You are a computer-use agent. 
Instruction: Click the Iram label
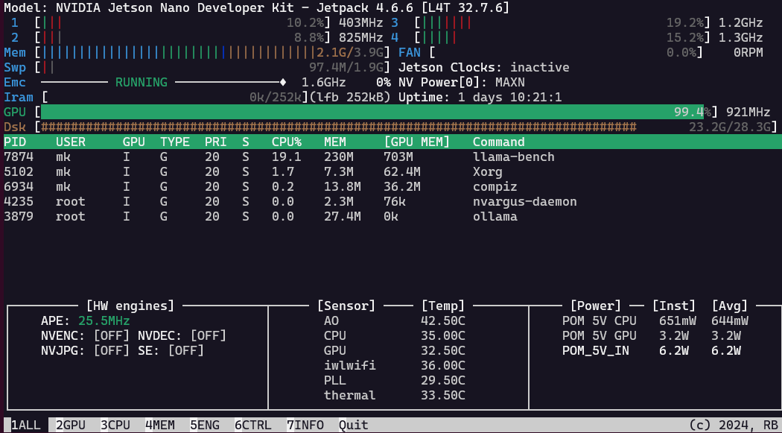(19, 97)
